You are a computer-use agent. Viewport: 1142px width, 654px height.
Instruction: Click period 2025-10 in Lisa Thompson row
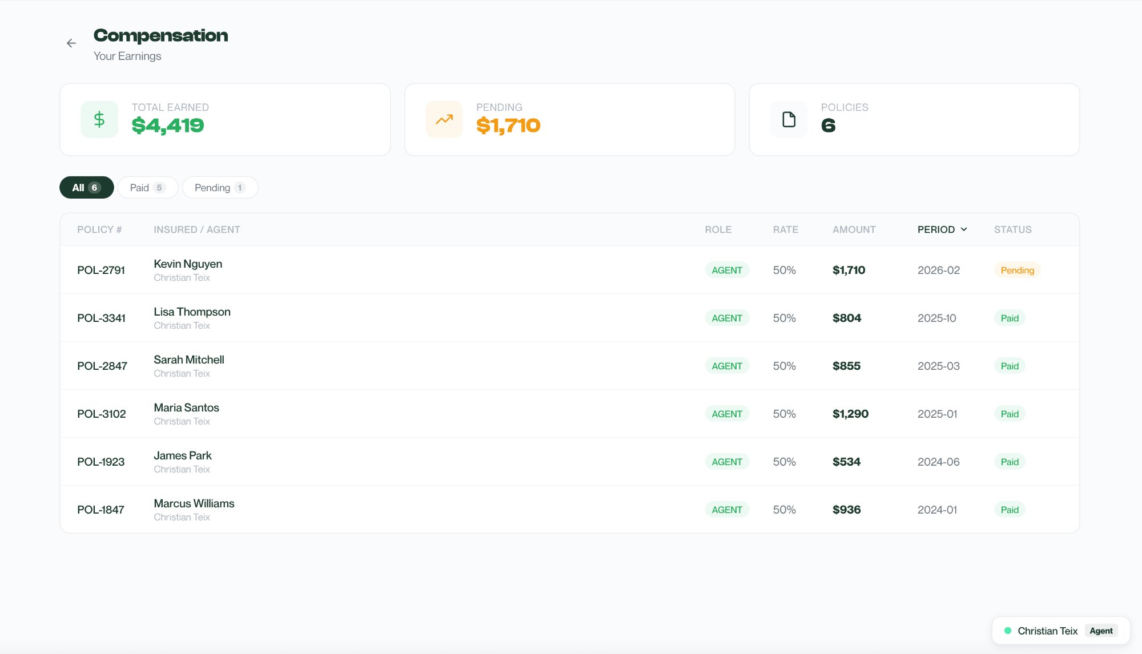[937, 318]
